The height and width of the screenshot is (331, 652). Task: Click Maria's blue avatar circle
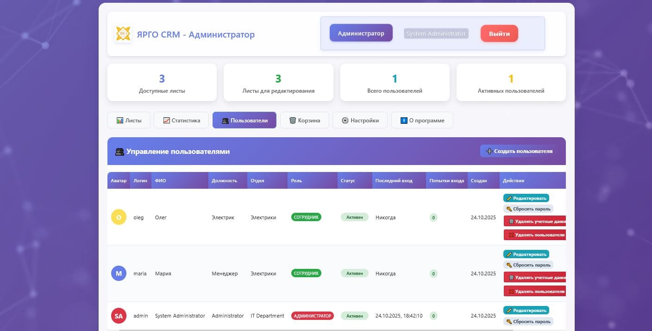[119, 274]
